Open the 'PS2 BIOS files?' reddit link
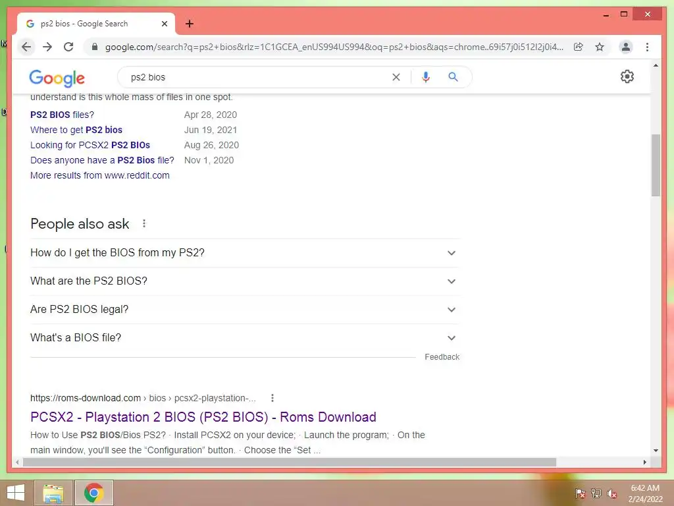 (x=62, y=115)
